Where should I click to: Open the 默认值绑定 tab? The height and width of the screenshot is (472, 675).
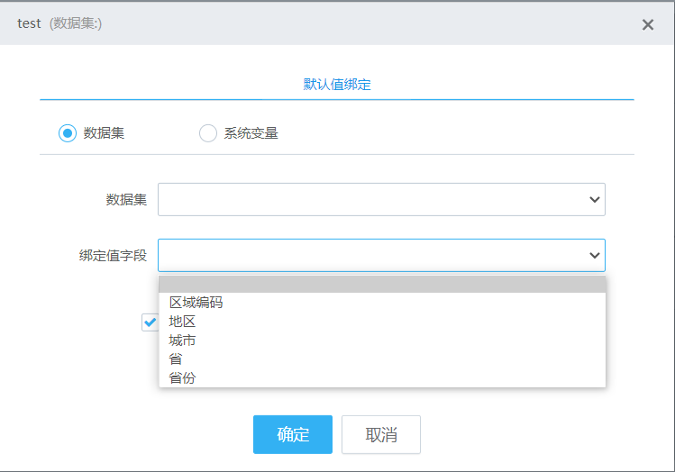(337, 85)
